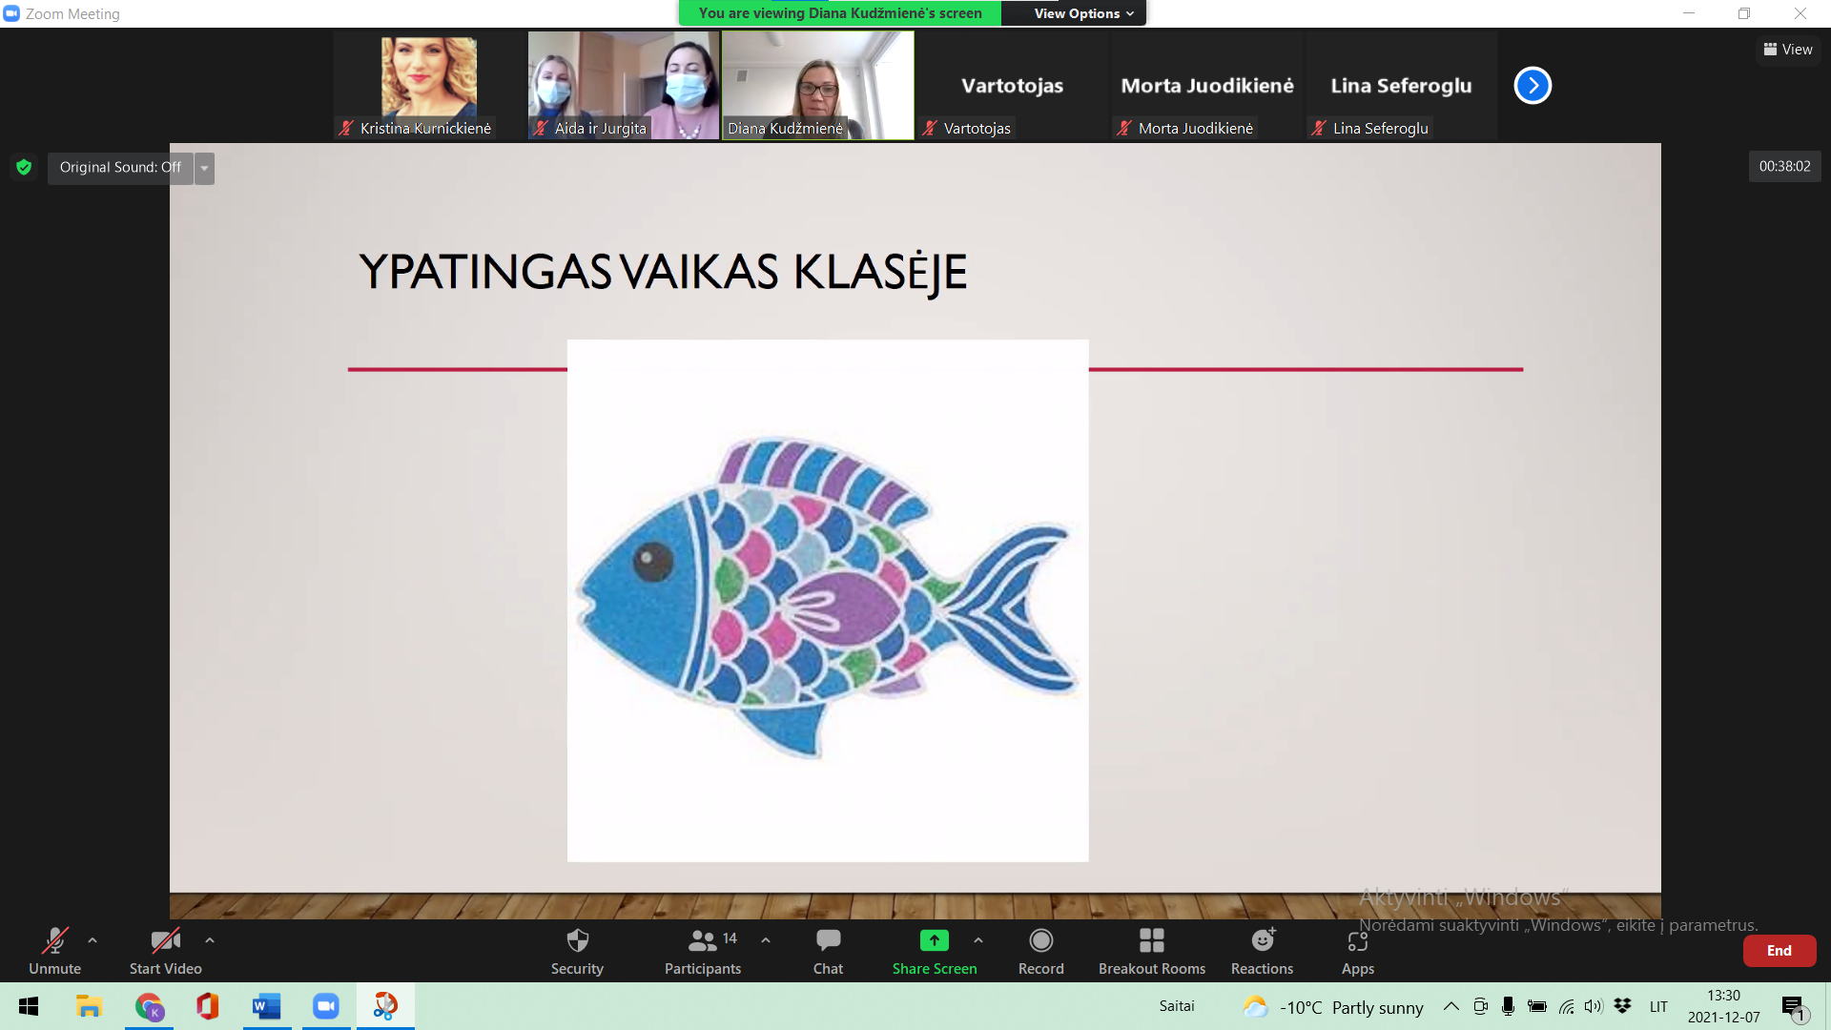Viewport: 1831px width, 1030px height.
Task: Open the Wi-Fi network tray icon
Action: point(1566,1006)
